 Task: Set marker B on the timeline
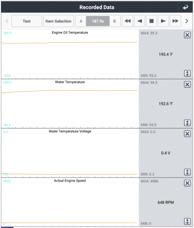click(115, 21)
